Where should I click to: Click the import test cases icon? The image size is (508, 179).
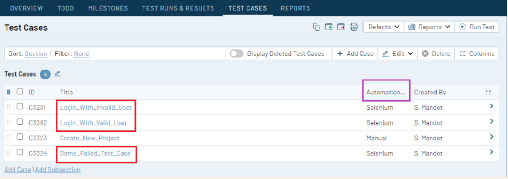tap(329, 27)
